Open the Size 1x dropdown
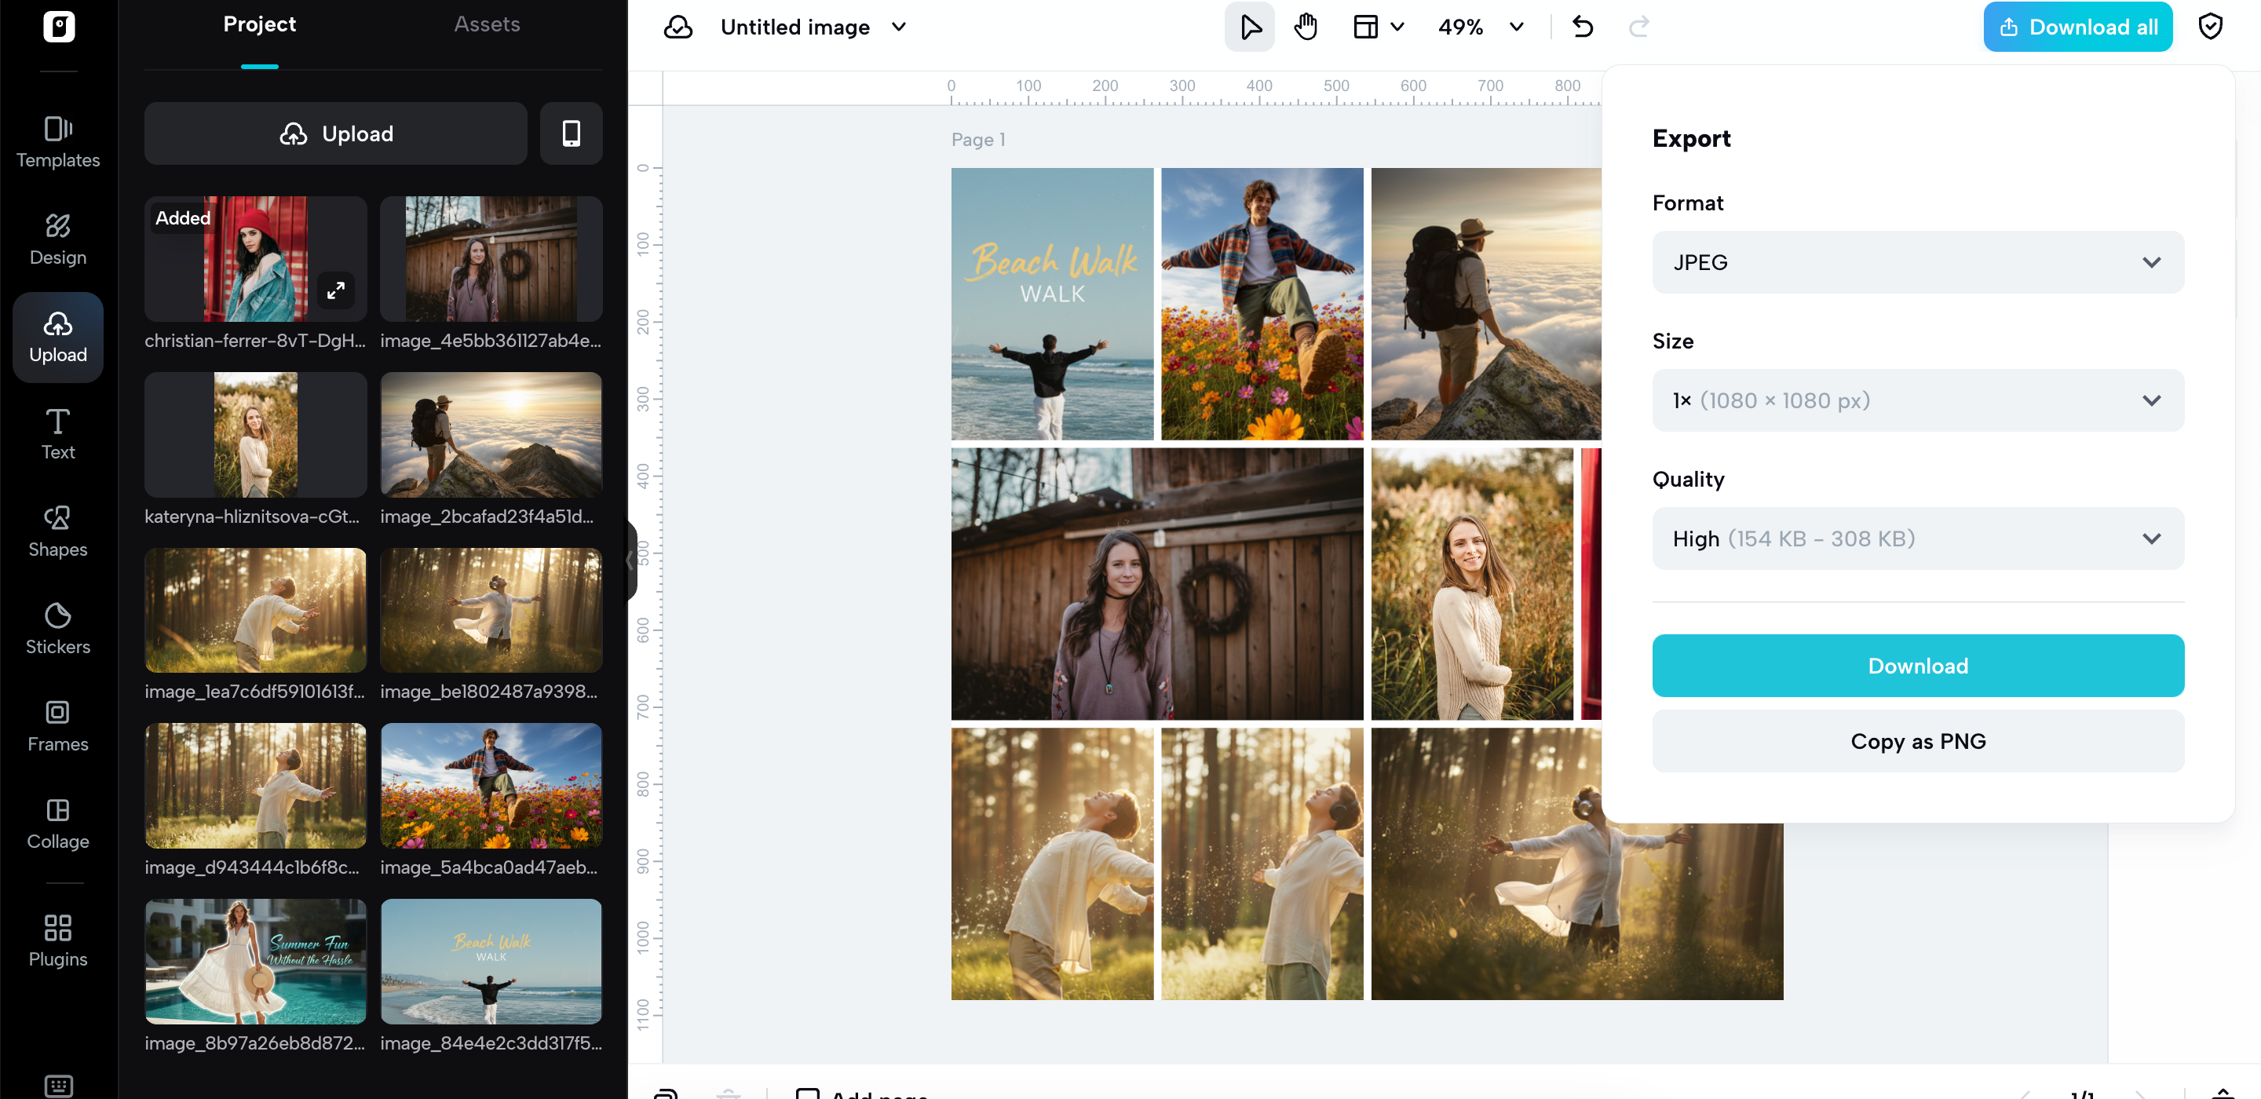Screen dimensions: 2261x1099 click(1917, 400)
